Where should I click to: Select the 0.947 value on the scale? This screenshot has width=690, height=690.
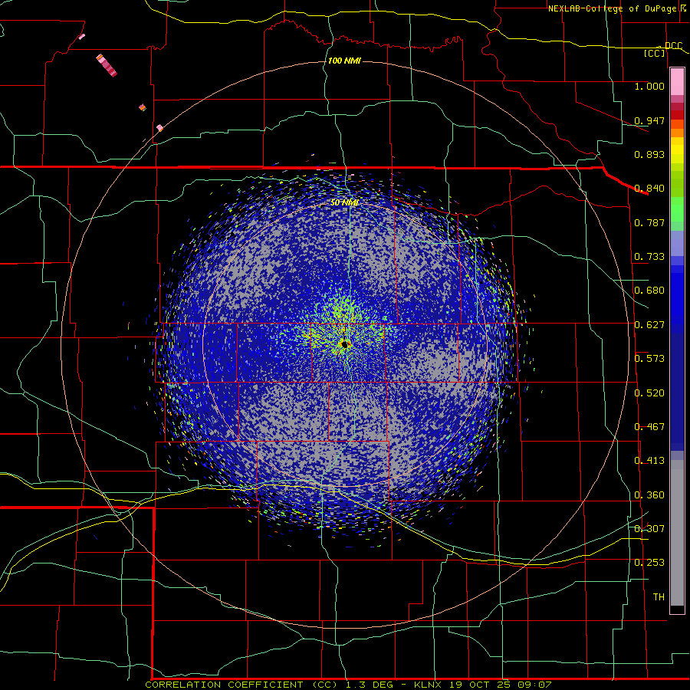coord(649,120)
